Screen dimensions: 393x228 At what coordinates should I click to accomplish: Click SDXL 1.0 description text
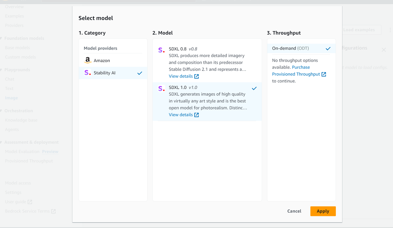pyautogui.click(x=208, y=101)
